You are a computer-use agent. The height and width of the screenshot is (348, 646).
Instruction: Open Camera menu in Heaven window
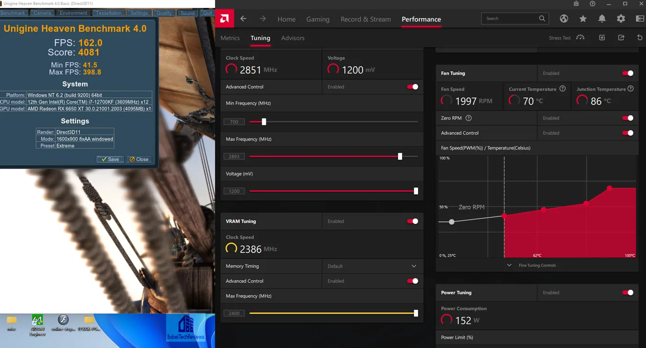click(x=42, y=13)
